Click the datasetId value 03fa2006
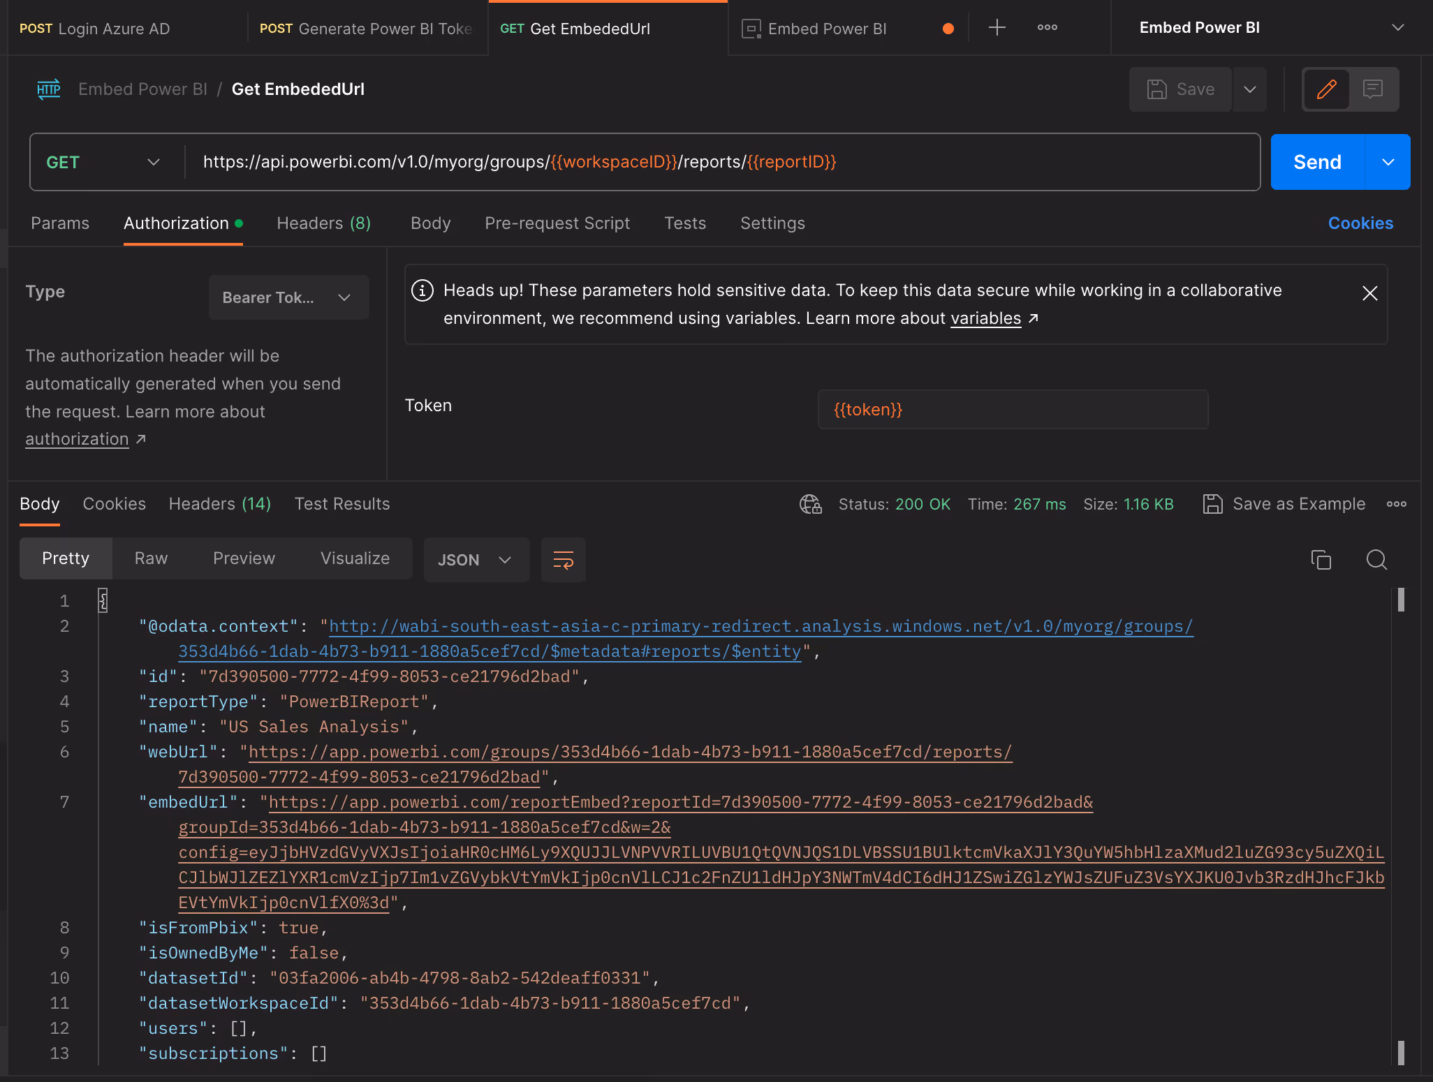The width and height of the screenshot is (1433, 1082). (460, 978)
